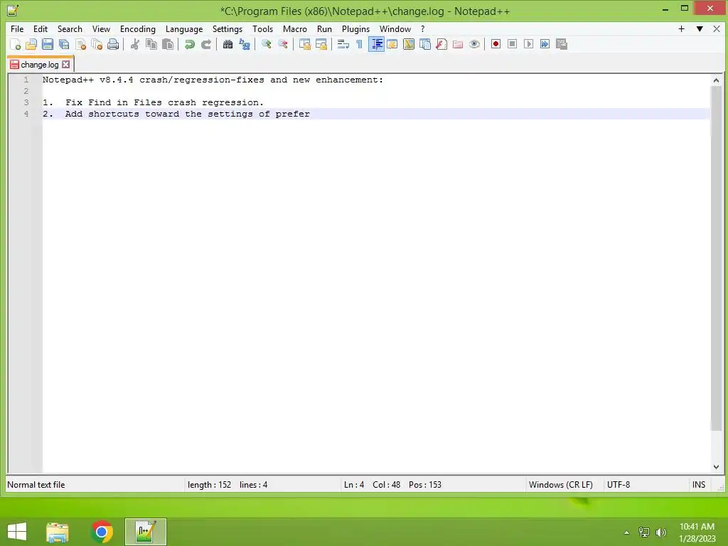The image size is (728, 546).
Task: Open the Windows Start button
Action: pos(17,532)
